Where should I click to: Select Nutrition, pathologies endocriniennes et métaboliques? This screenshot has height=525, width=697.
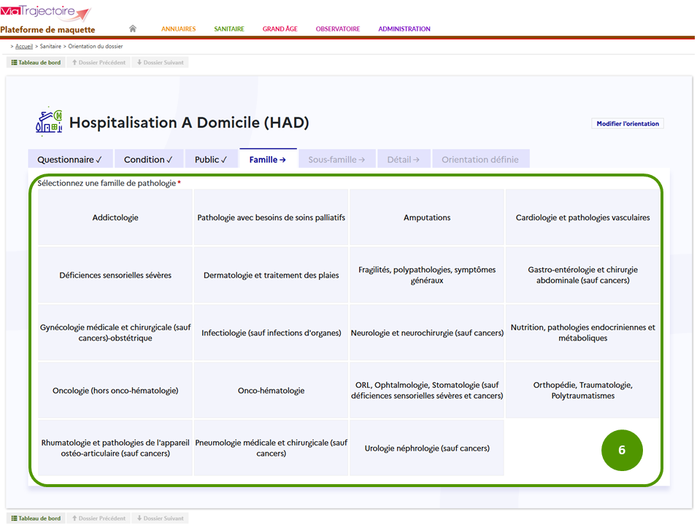582,332
